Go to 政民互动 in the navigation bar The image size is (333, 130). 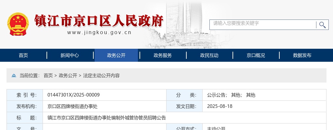209,56
